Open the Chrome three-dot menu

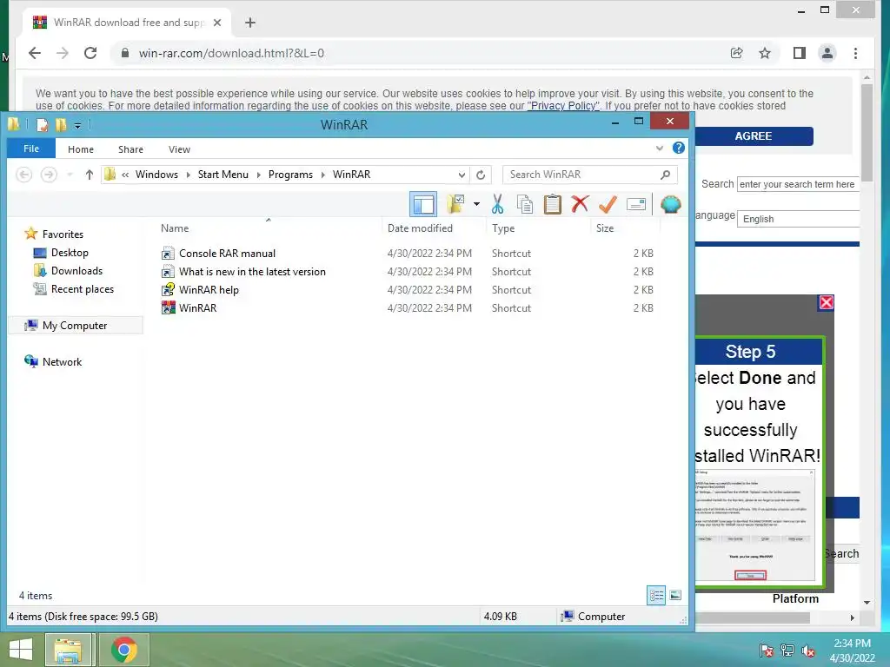855,53
